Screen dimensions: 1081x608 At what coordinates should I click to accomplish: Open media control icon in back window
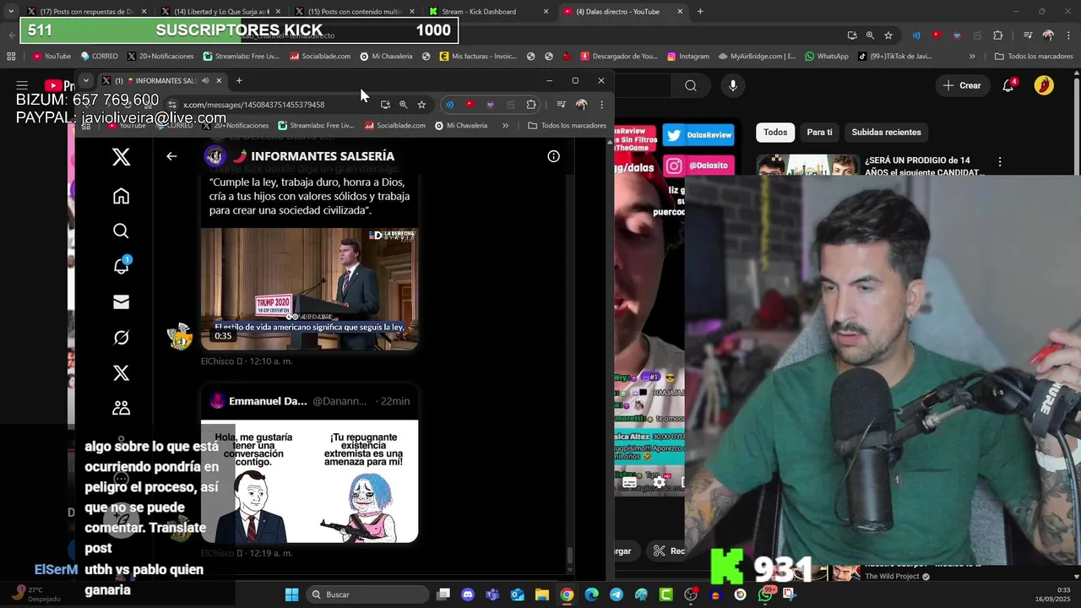coord(1028,35)
